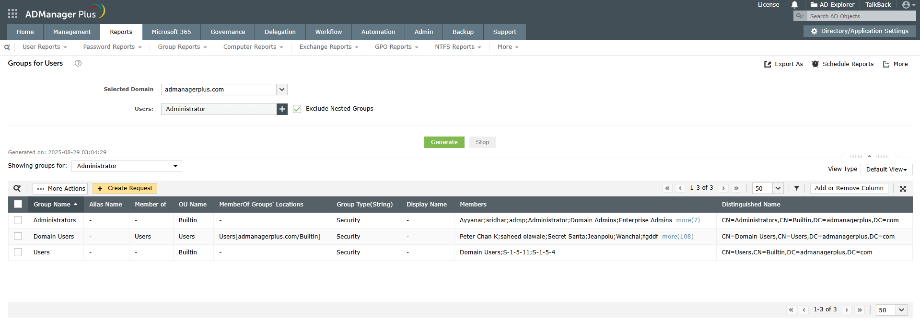
Task: Go to next page using top pagination
Action: (x=723, y=188)
